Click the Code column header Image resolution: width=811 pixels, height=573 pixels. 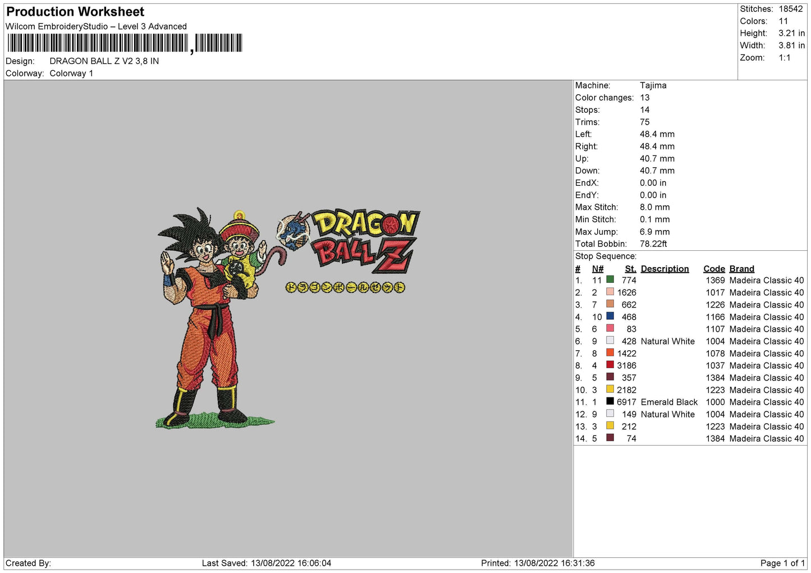click(714, 269)
